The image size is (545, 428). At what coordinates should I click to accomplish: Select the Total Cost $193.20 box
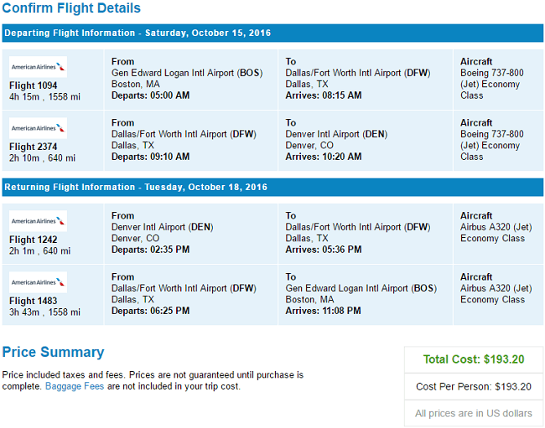474,359
